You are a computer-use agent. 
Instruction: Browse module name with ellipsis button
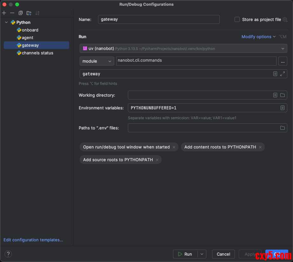283,61
